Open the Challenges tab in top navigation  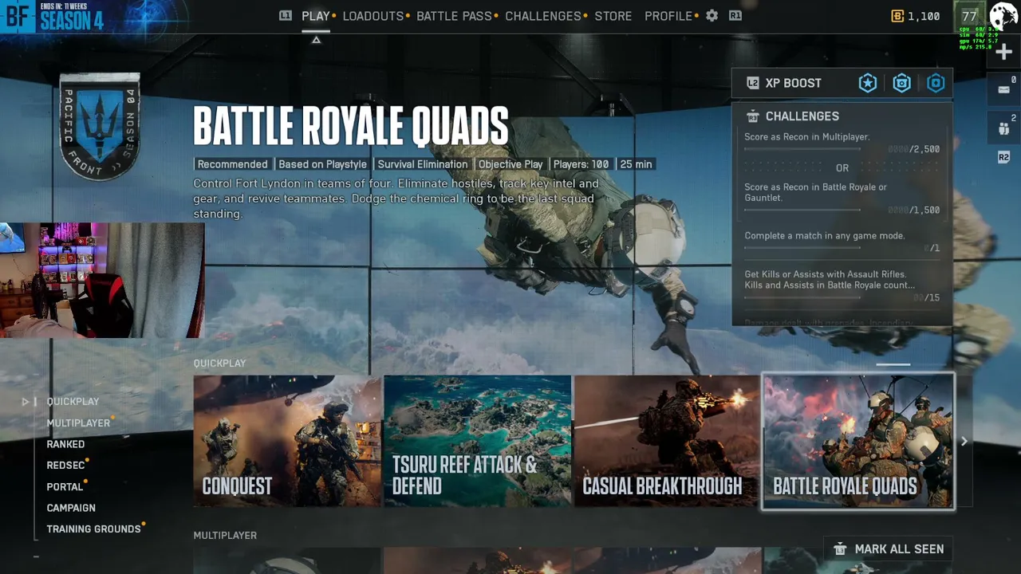(x=543, y=16)
